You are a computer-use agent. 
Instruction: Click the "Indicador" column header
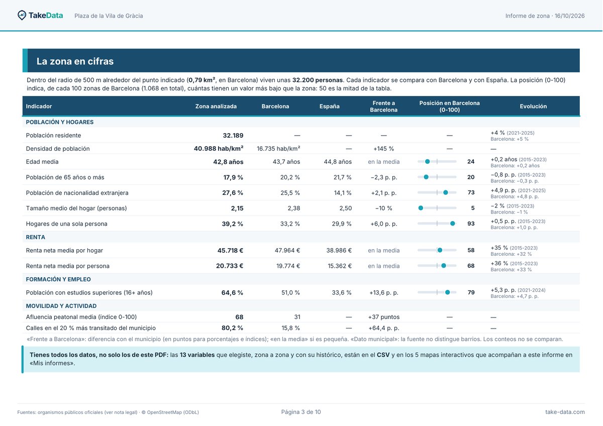point(39,106)
